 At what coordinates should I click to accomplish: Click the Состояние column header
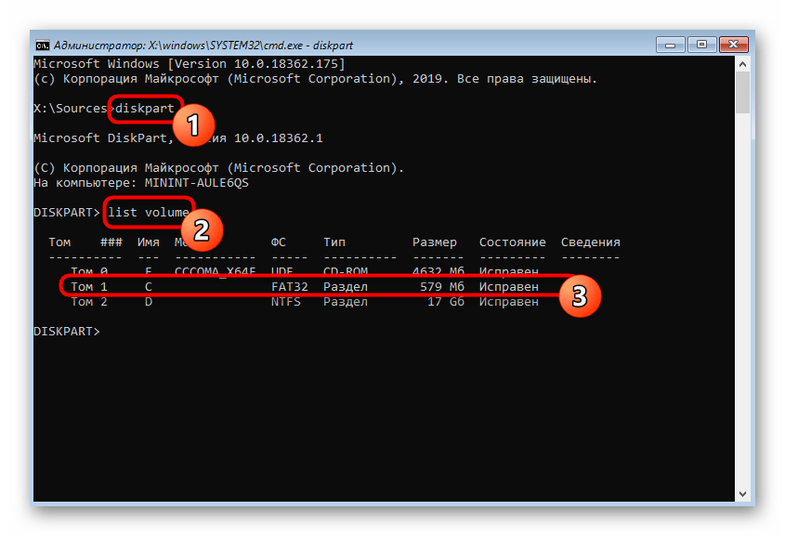coord(512,242)
